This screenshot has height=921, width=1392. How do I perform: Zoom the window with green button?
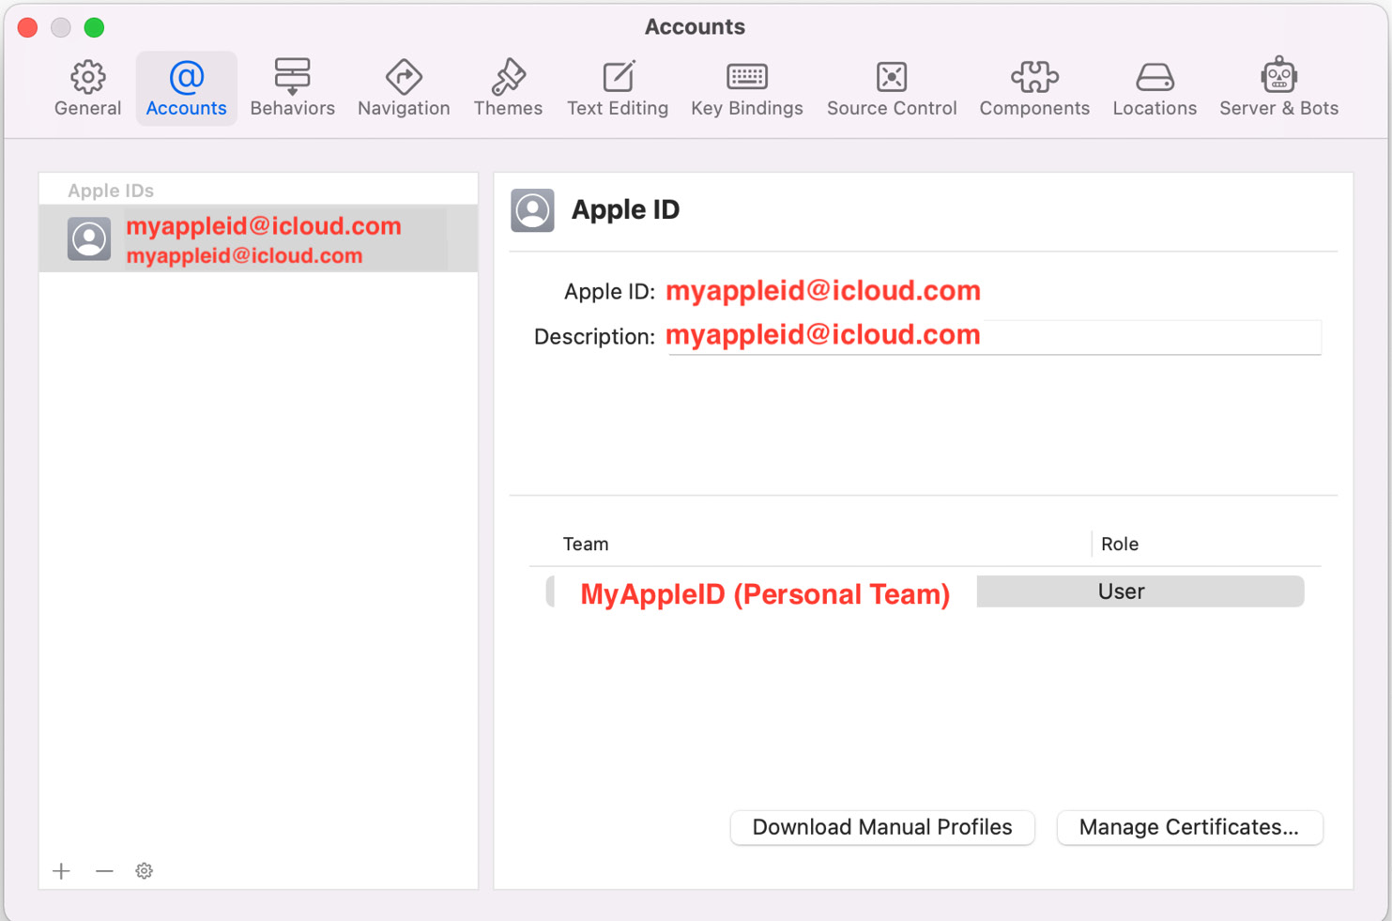click(x=94, y=27)
